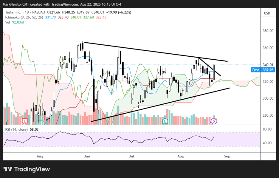Click the Aug label on the time axis

[181, 156]
